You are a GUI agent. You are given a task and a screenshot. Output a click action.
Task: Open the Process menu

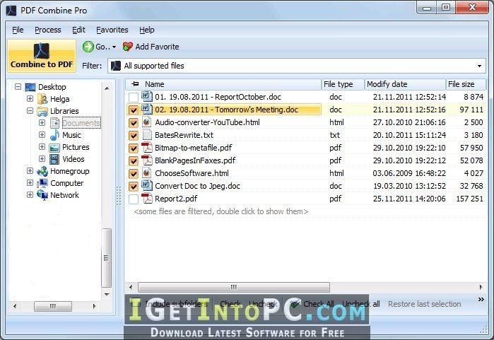click(48, 30)
